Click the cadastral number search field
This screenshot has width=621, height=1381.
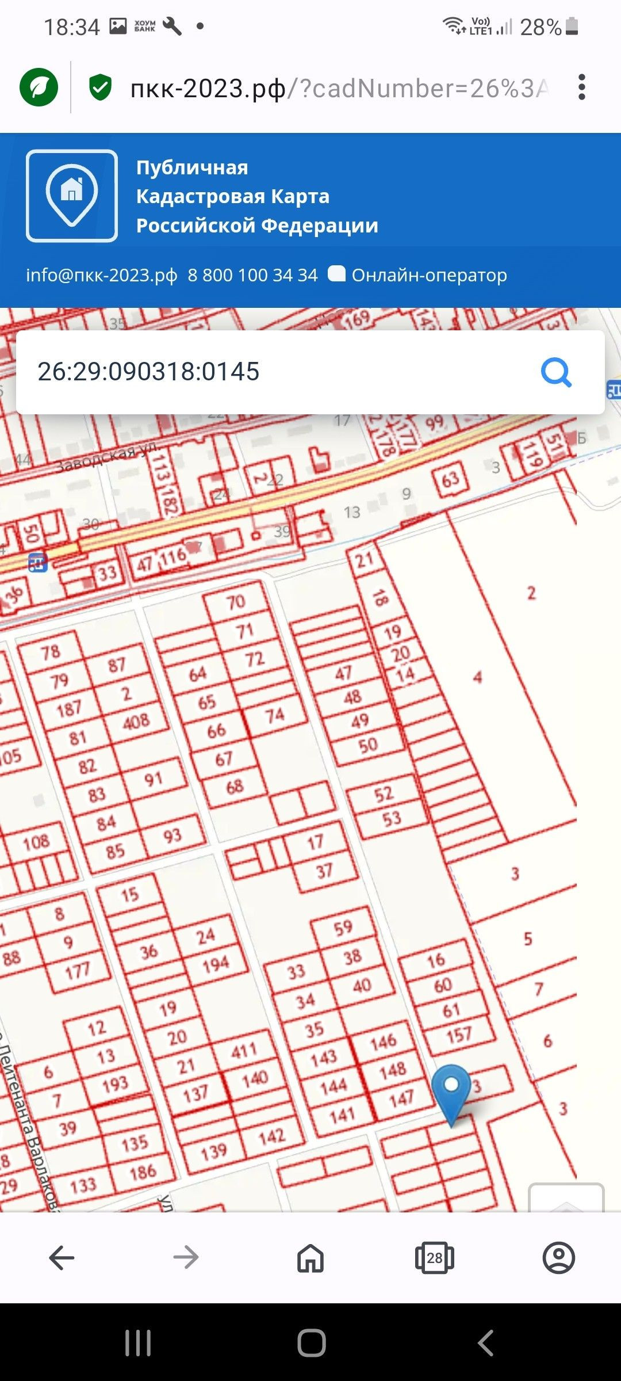click(x=310, y=372)
